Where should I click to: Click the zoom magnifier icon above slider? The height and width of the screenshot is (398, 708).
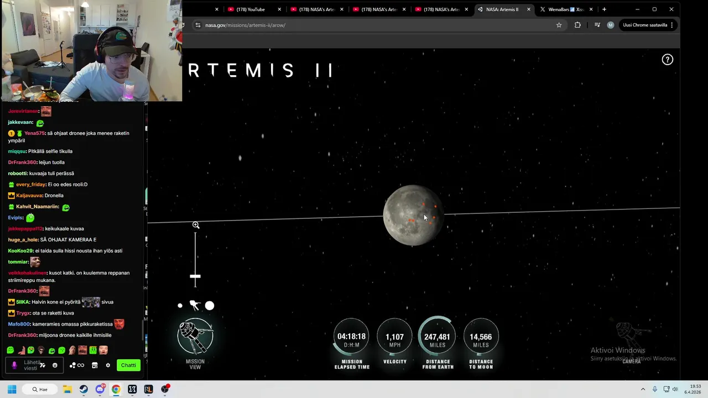196,225
